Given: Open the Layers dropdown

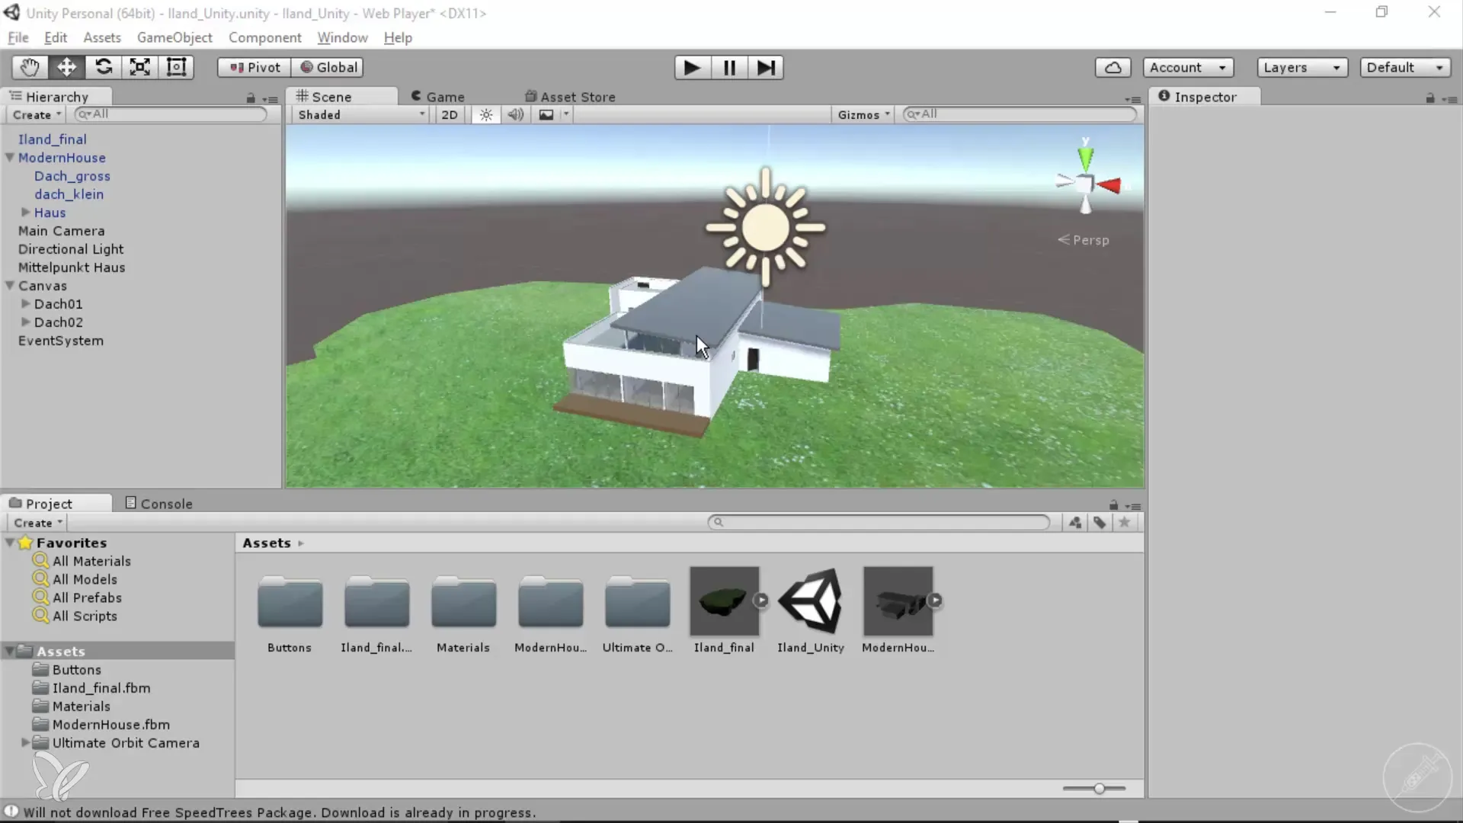Looking at the screenshot, I should click(x=1302, y=67).
